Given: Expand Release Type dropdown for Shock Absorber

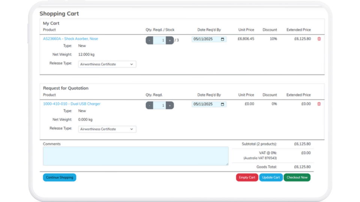Looking at the screenshot, I should pos(107,64).
